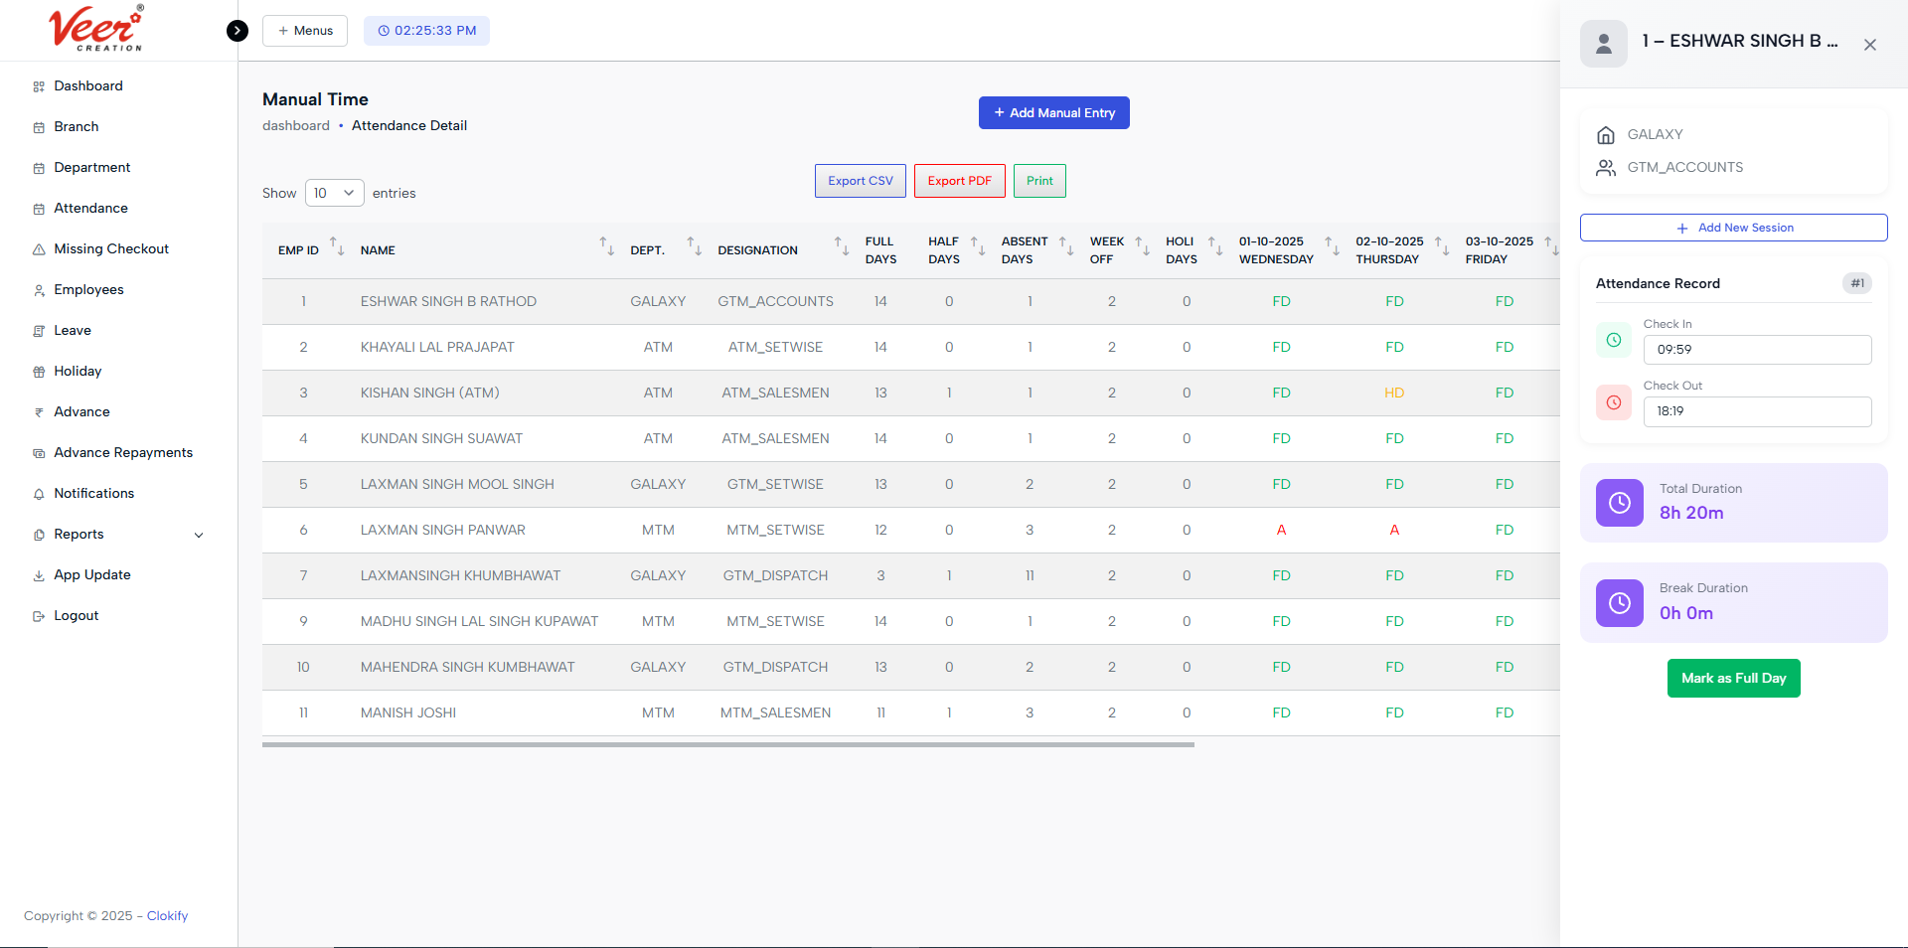This screenshot has width=1908, height=948.
Task: Click the Check Out time field
Action: pos(1757,411)
